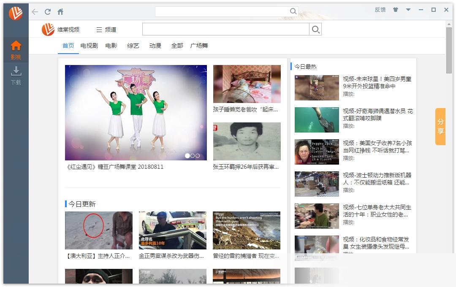Open 未来球星 美四岁男童 headline
The height and width of the screenshot is (287, 456).
click(377, 83)
